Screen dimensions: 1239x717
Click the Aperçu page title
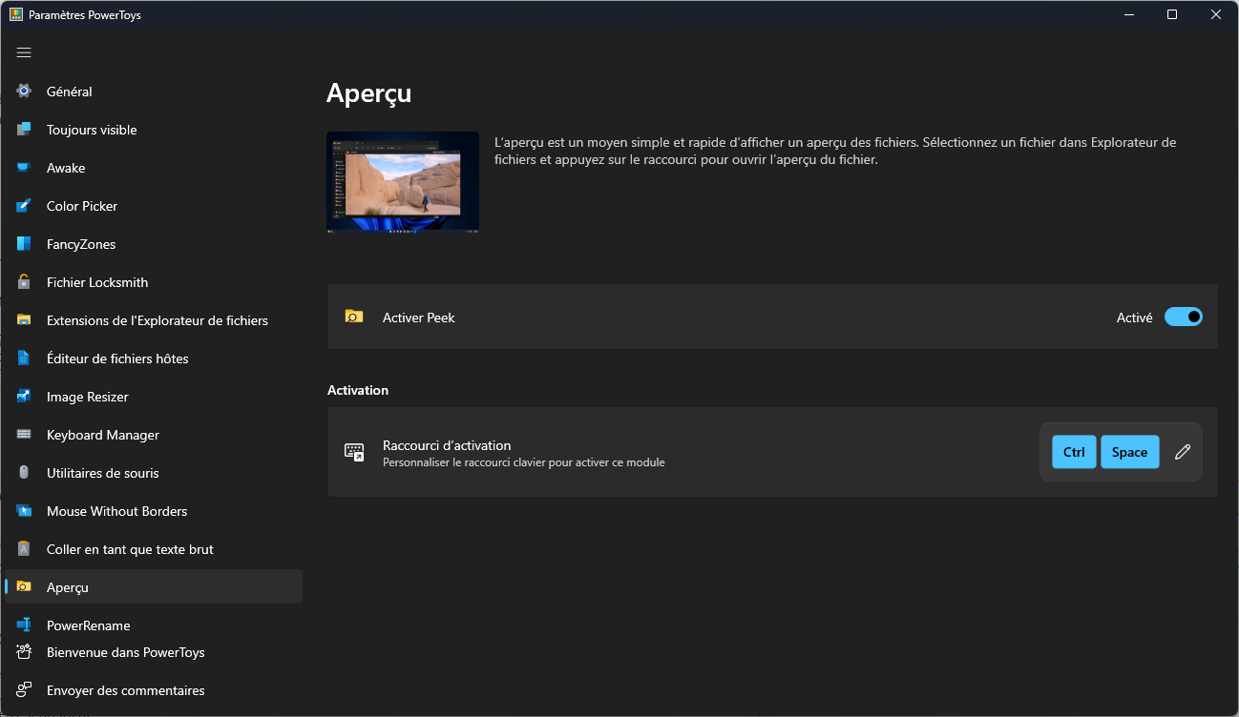(368, 92)
